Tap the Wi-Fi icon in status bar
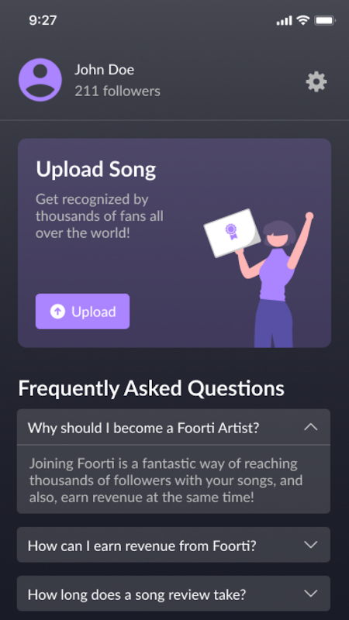The height and width of the screenshot is (620, 349). (x=303, y=20)
